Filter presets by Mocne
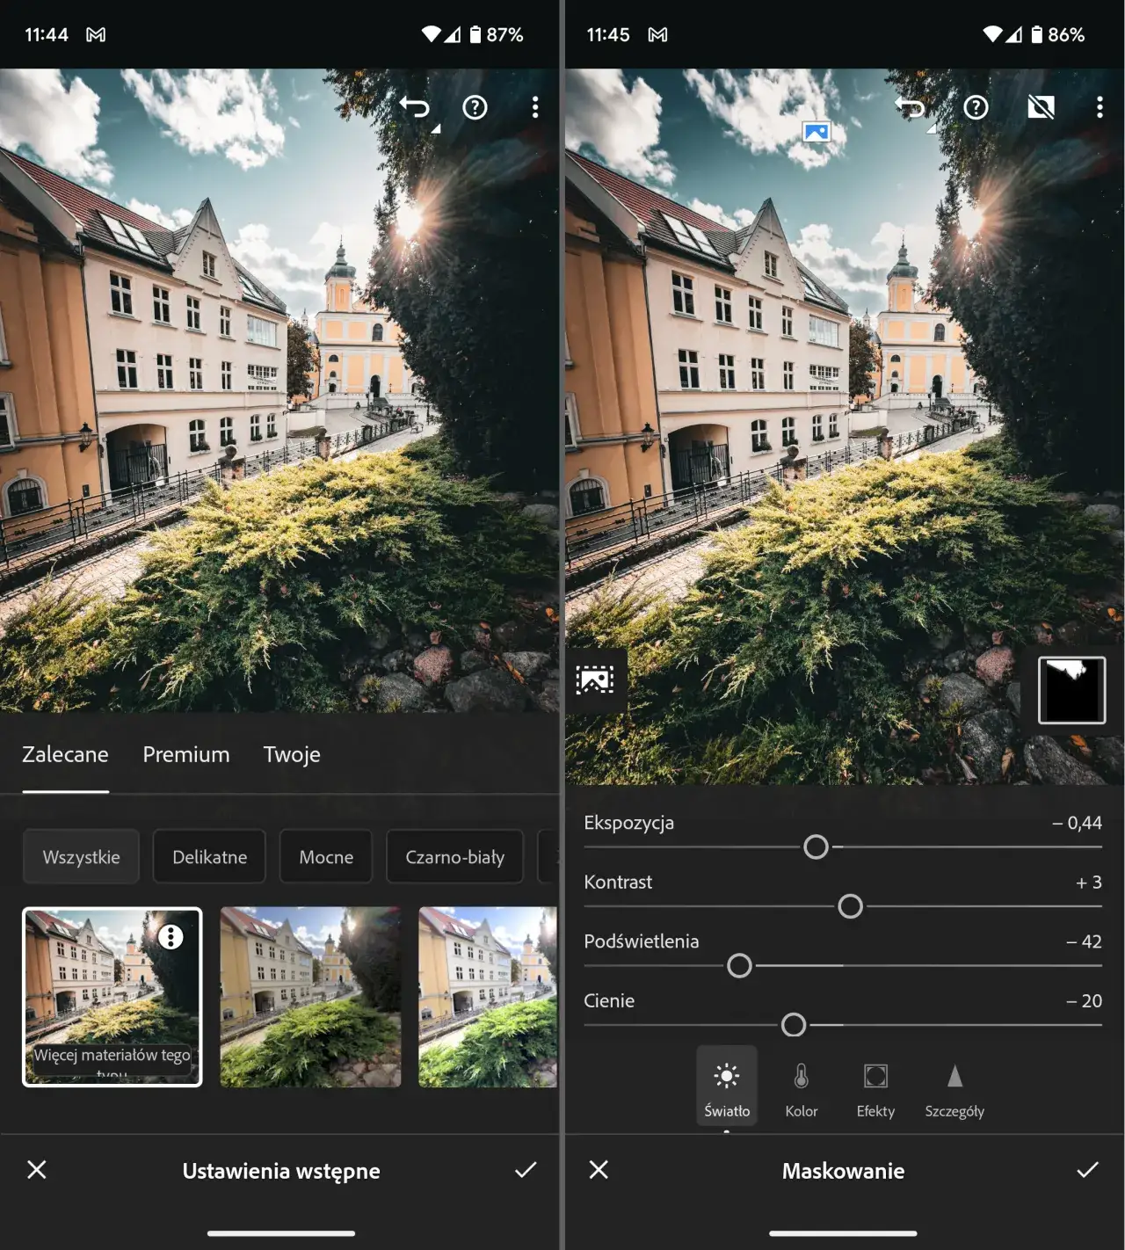 326,857
